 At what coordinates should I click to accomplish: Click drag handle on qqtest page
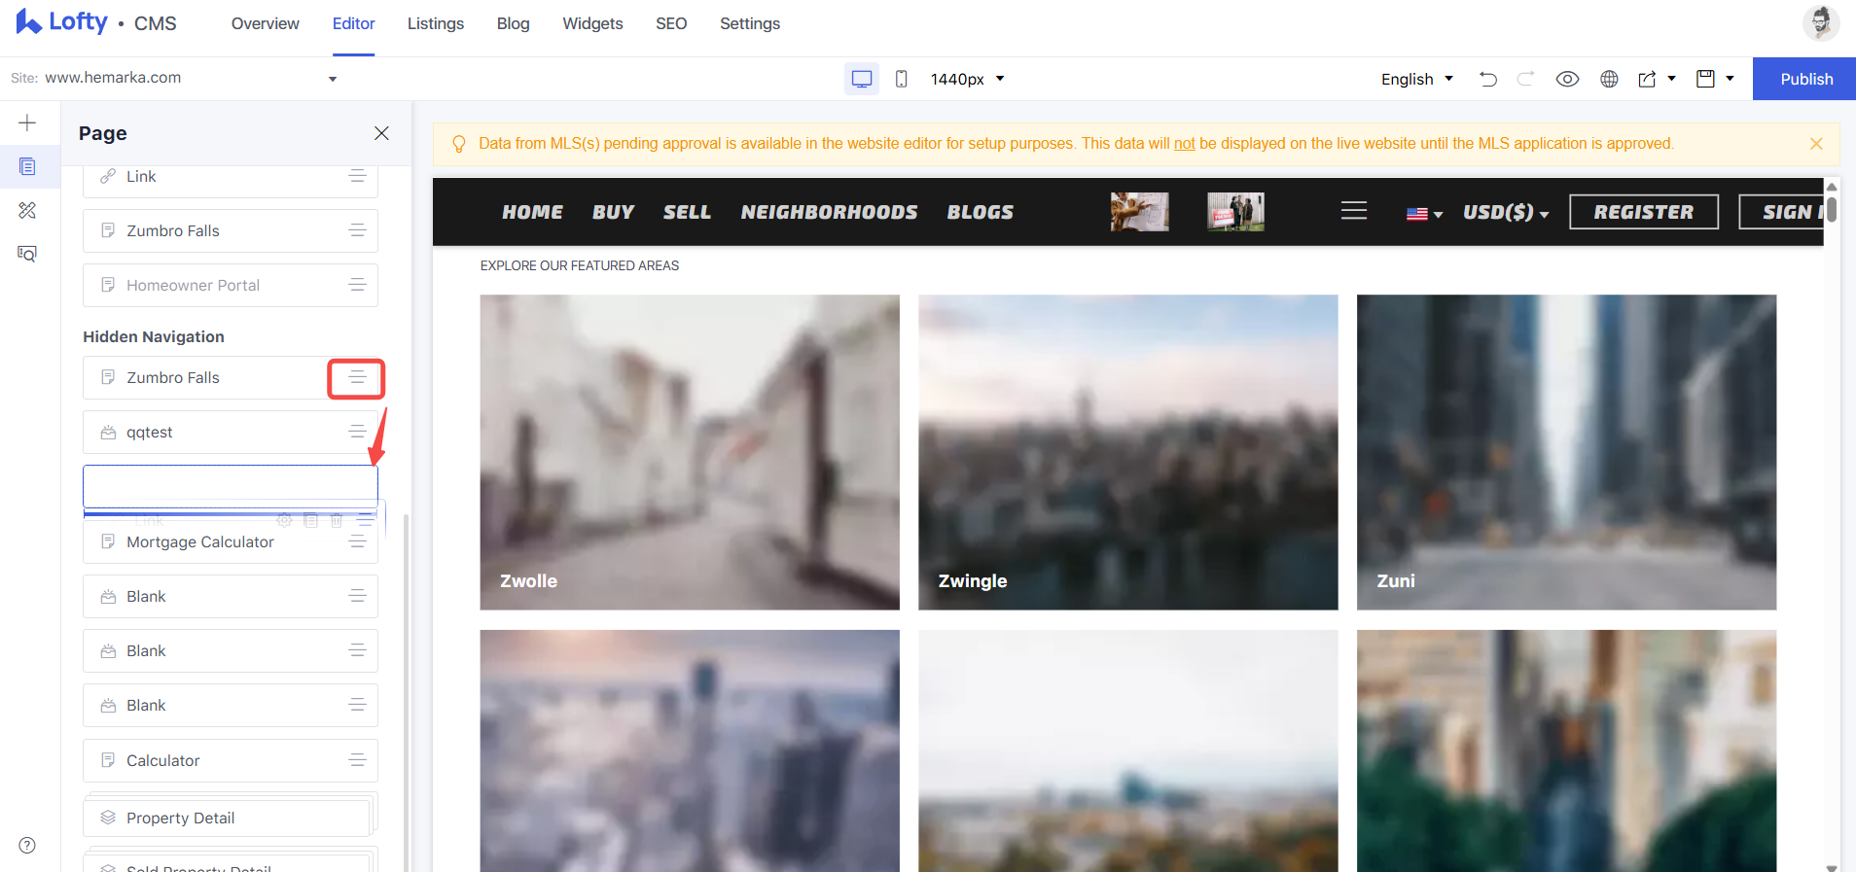click(x=357, y=432)
